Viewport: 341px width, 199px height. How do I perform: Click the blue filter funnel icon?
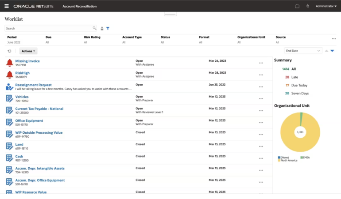pos(108,28)
